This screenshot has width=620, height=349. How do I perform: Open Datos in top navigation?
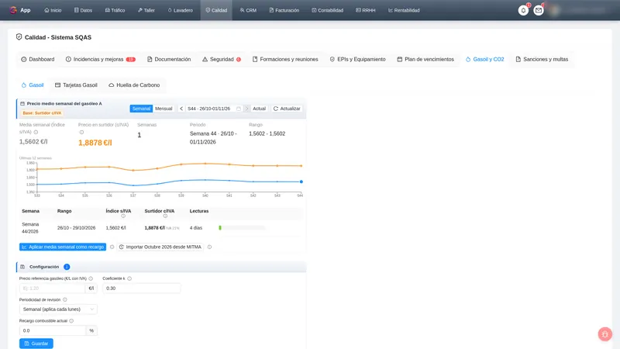click(83, 10)
